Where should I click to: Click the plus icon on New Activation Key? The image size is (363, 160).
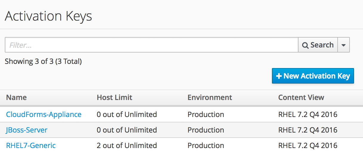[x=279, y=76]
